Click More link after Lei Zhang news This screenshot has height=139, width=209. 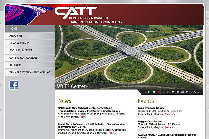(83, 117)
